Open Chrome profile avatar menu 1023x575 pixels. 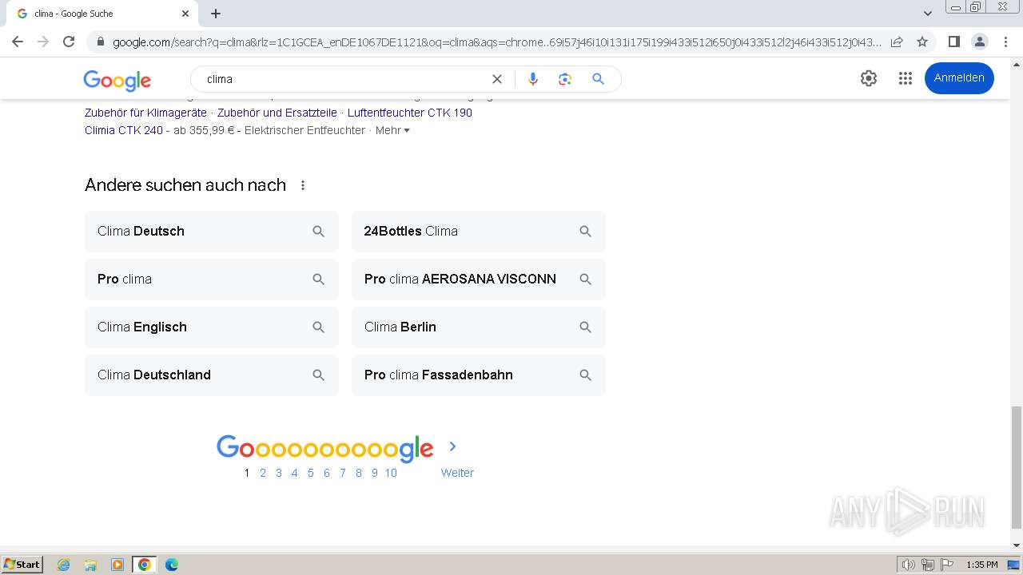pos(979,42)
